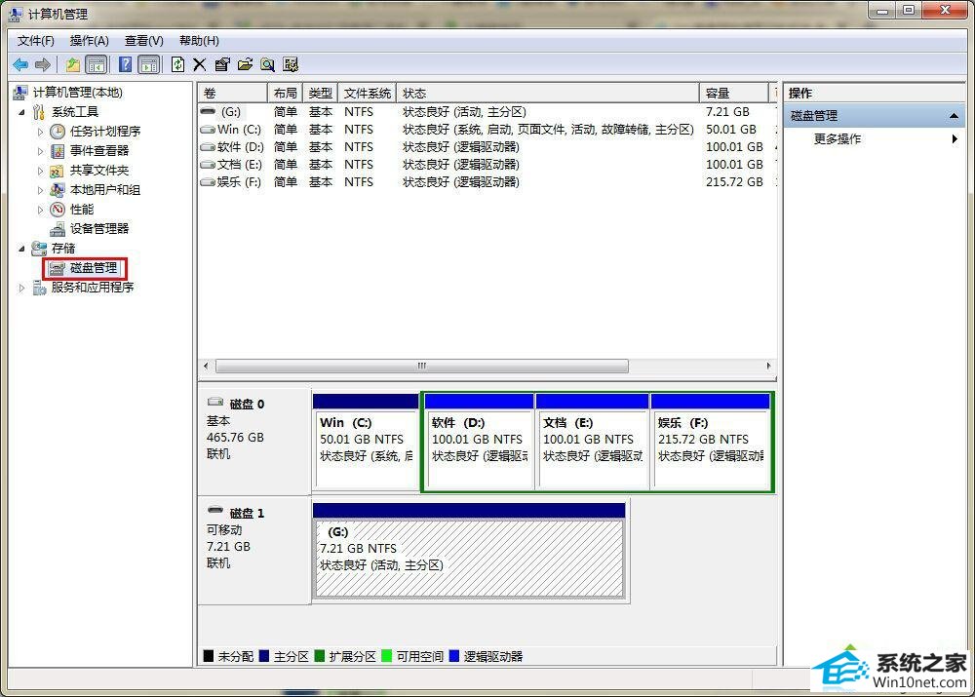Click the 任务计划程序 clock icon

tap(58, 132)
